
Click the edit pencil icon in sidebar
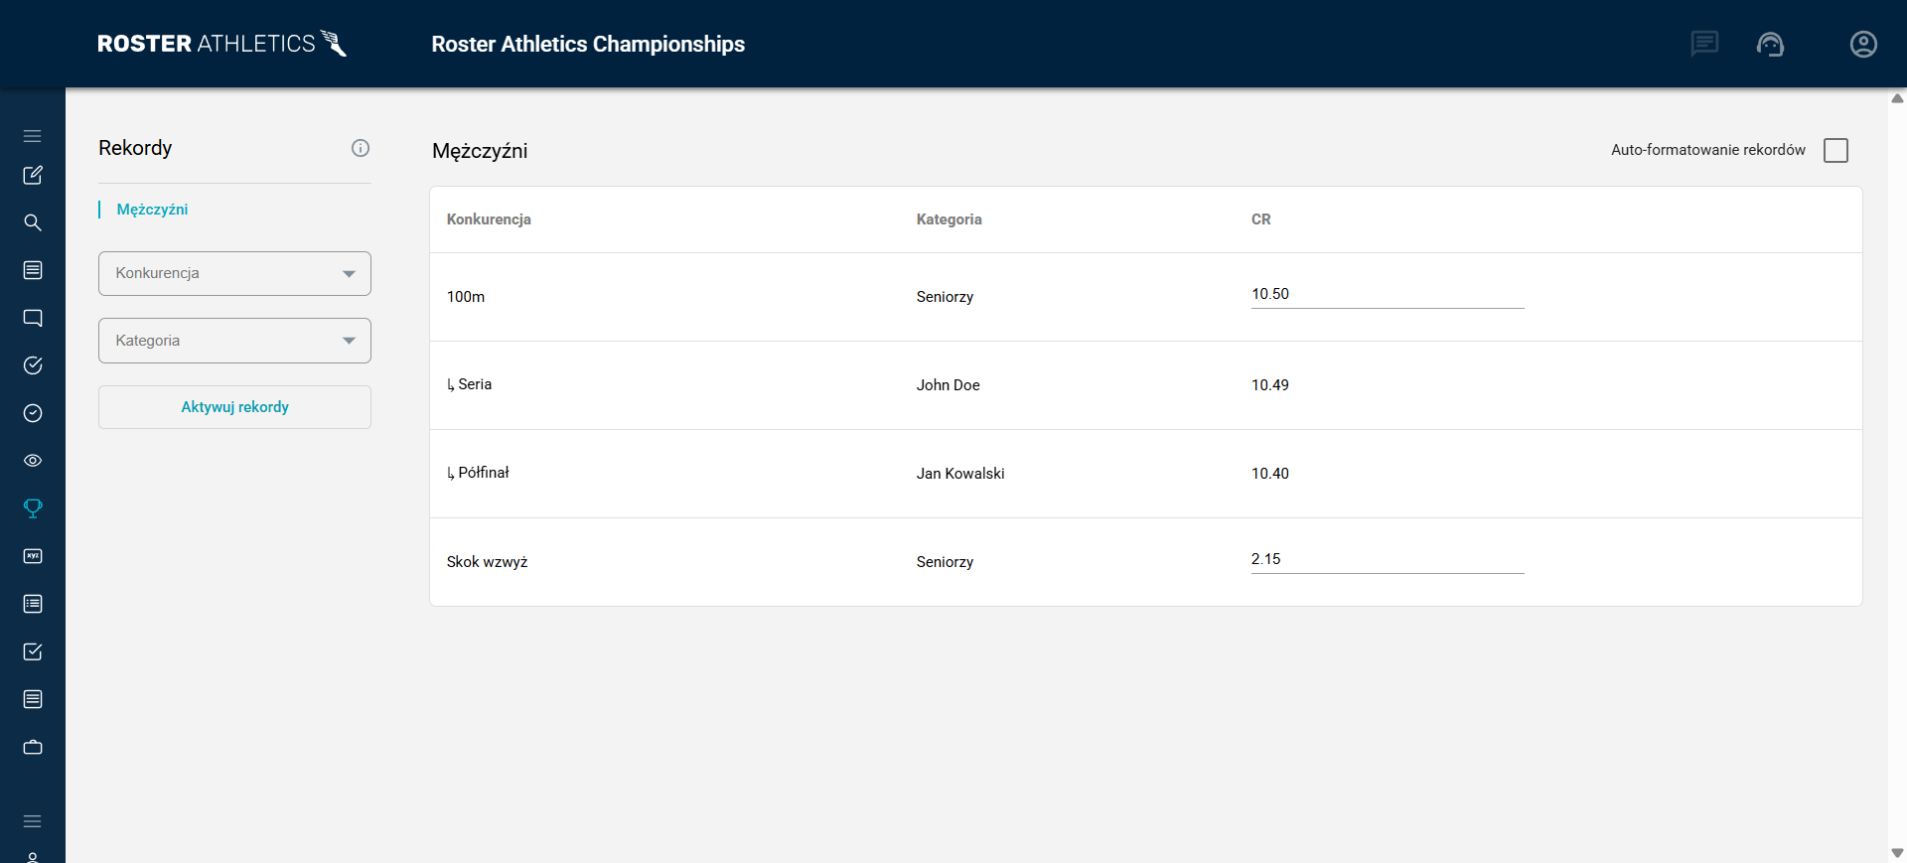click(x=33, y=175)
